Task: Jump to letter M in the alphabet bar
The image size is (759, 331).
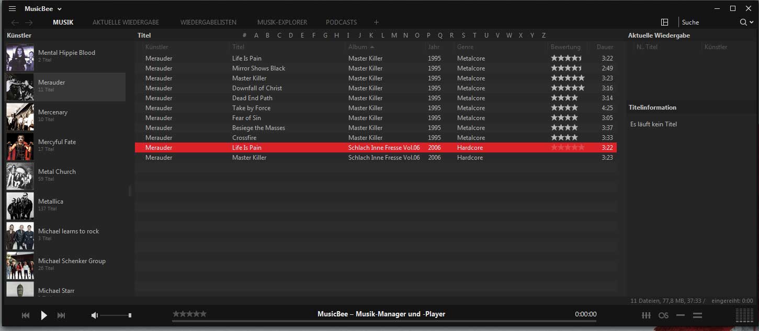Action: (394, 36)
